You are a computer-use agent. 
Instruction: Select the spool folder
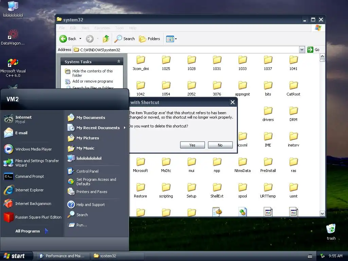point(243,191)
